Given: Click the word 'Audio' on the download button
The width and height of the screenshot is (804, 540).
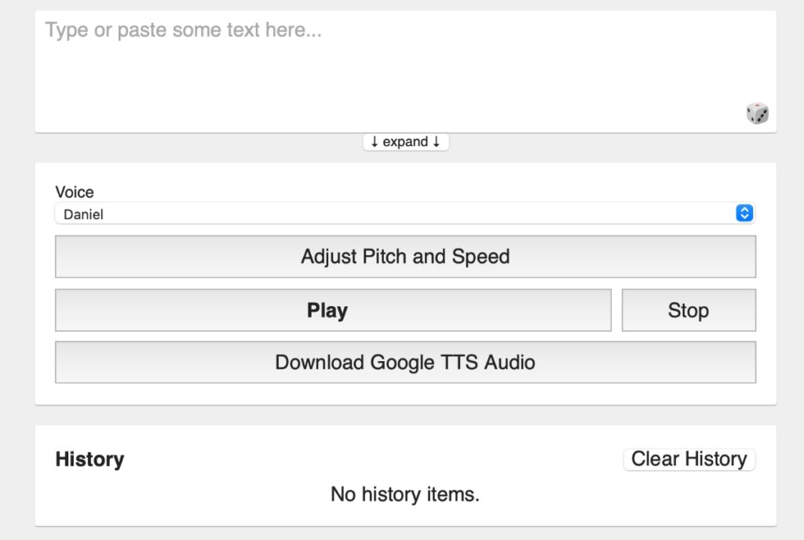Looking at the screenshot, I should 510,362.
